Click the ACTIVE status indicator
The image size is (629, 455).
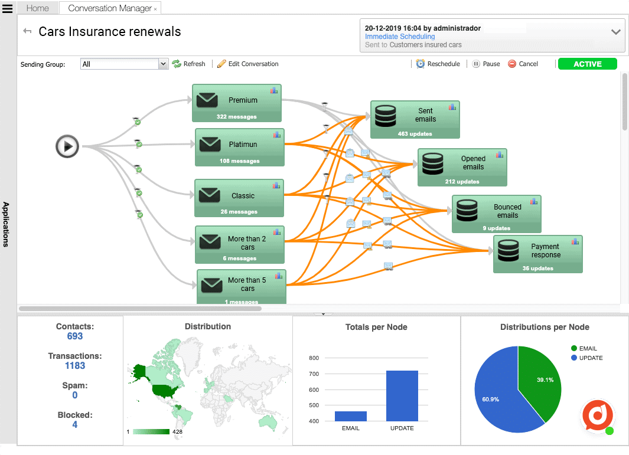coord(587,64)
